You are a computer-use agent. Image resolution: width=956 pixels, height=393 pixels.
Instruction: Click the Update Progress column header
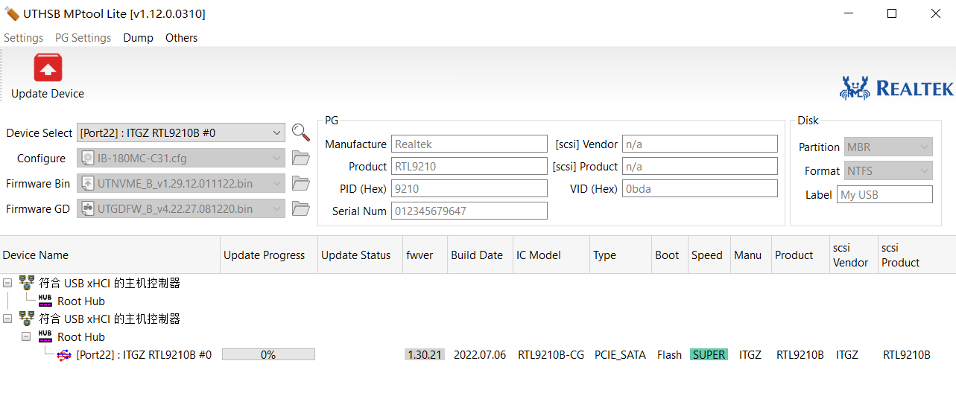coord(269,255)
